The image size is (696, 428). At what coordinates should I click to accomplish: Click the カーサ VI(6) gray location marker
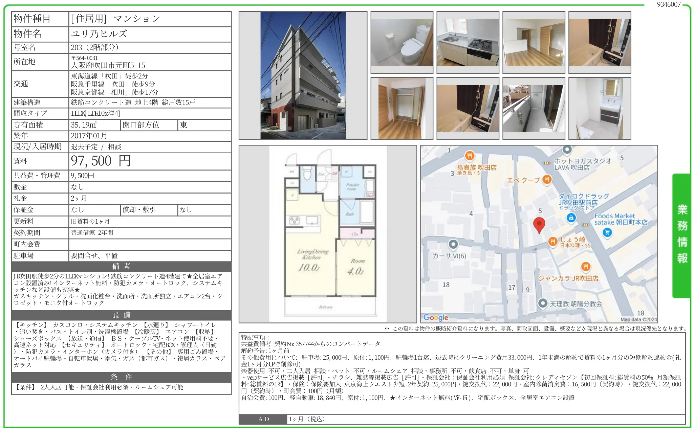pyautogui.click(x=453, y=244)
